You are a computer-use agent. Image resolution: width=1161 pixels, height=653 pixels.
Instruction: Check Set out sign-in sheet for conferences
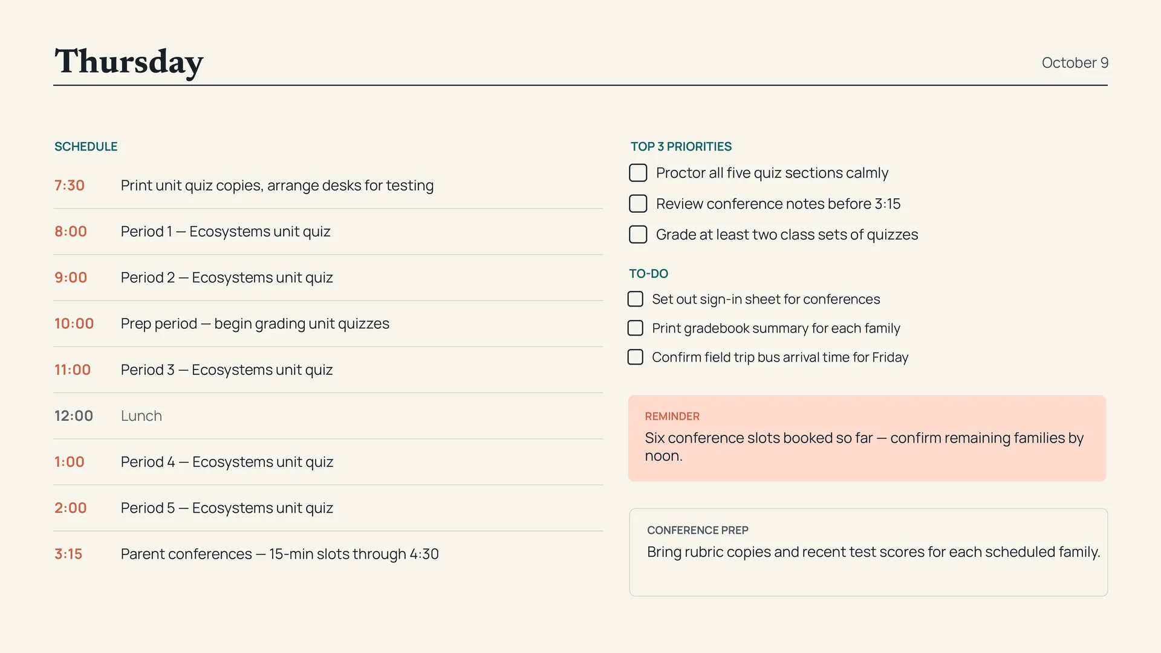tap(636, 299)
